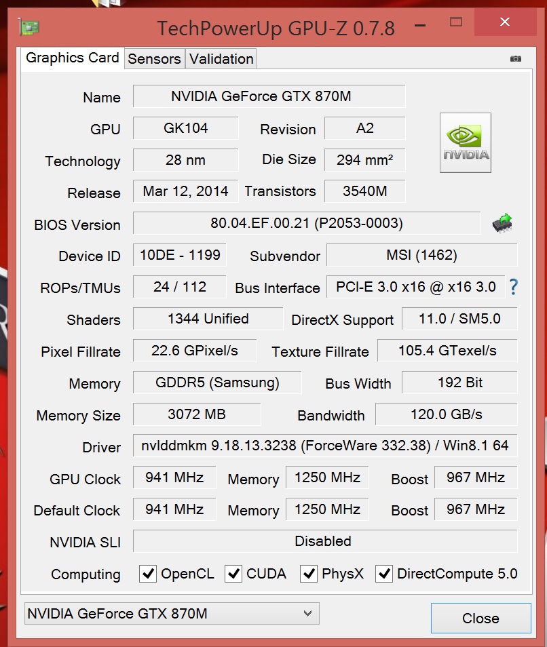The height and width of the screenshot is (647, 547).
Task: Click the GPU-Z title bar app icon
Action: click(x=29, y=28)
